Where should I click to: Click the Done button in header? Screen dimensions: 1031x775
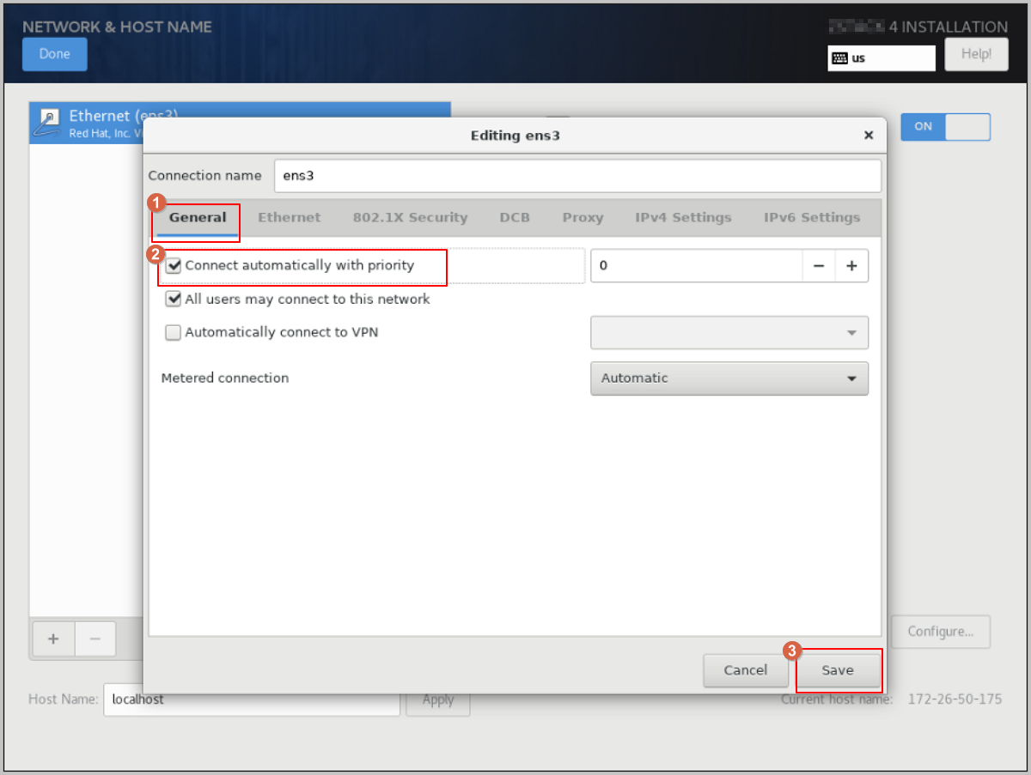(x=54, y=54)
